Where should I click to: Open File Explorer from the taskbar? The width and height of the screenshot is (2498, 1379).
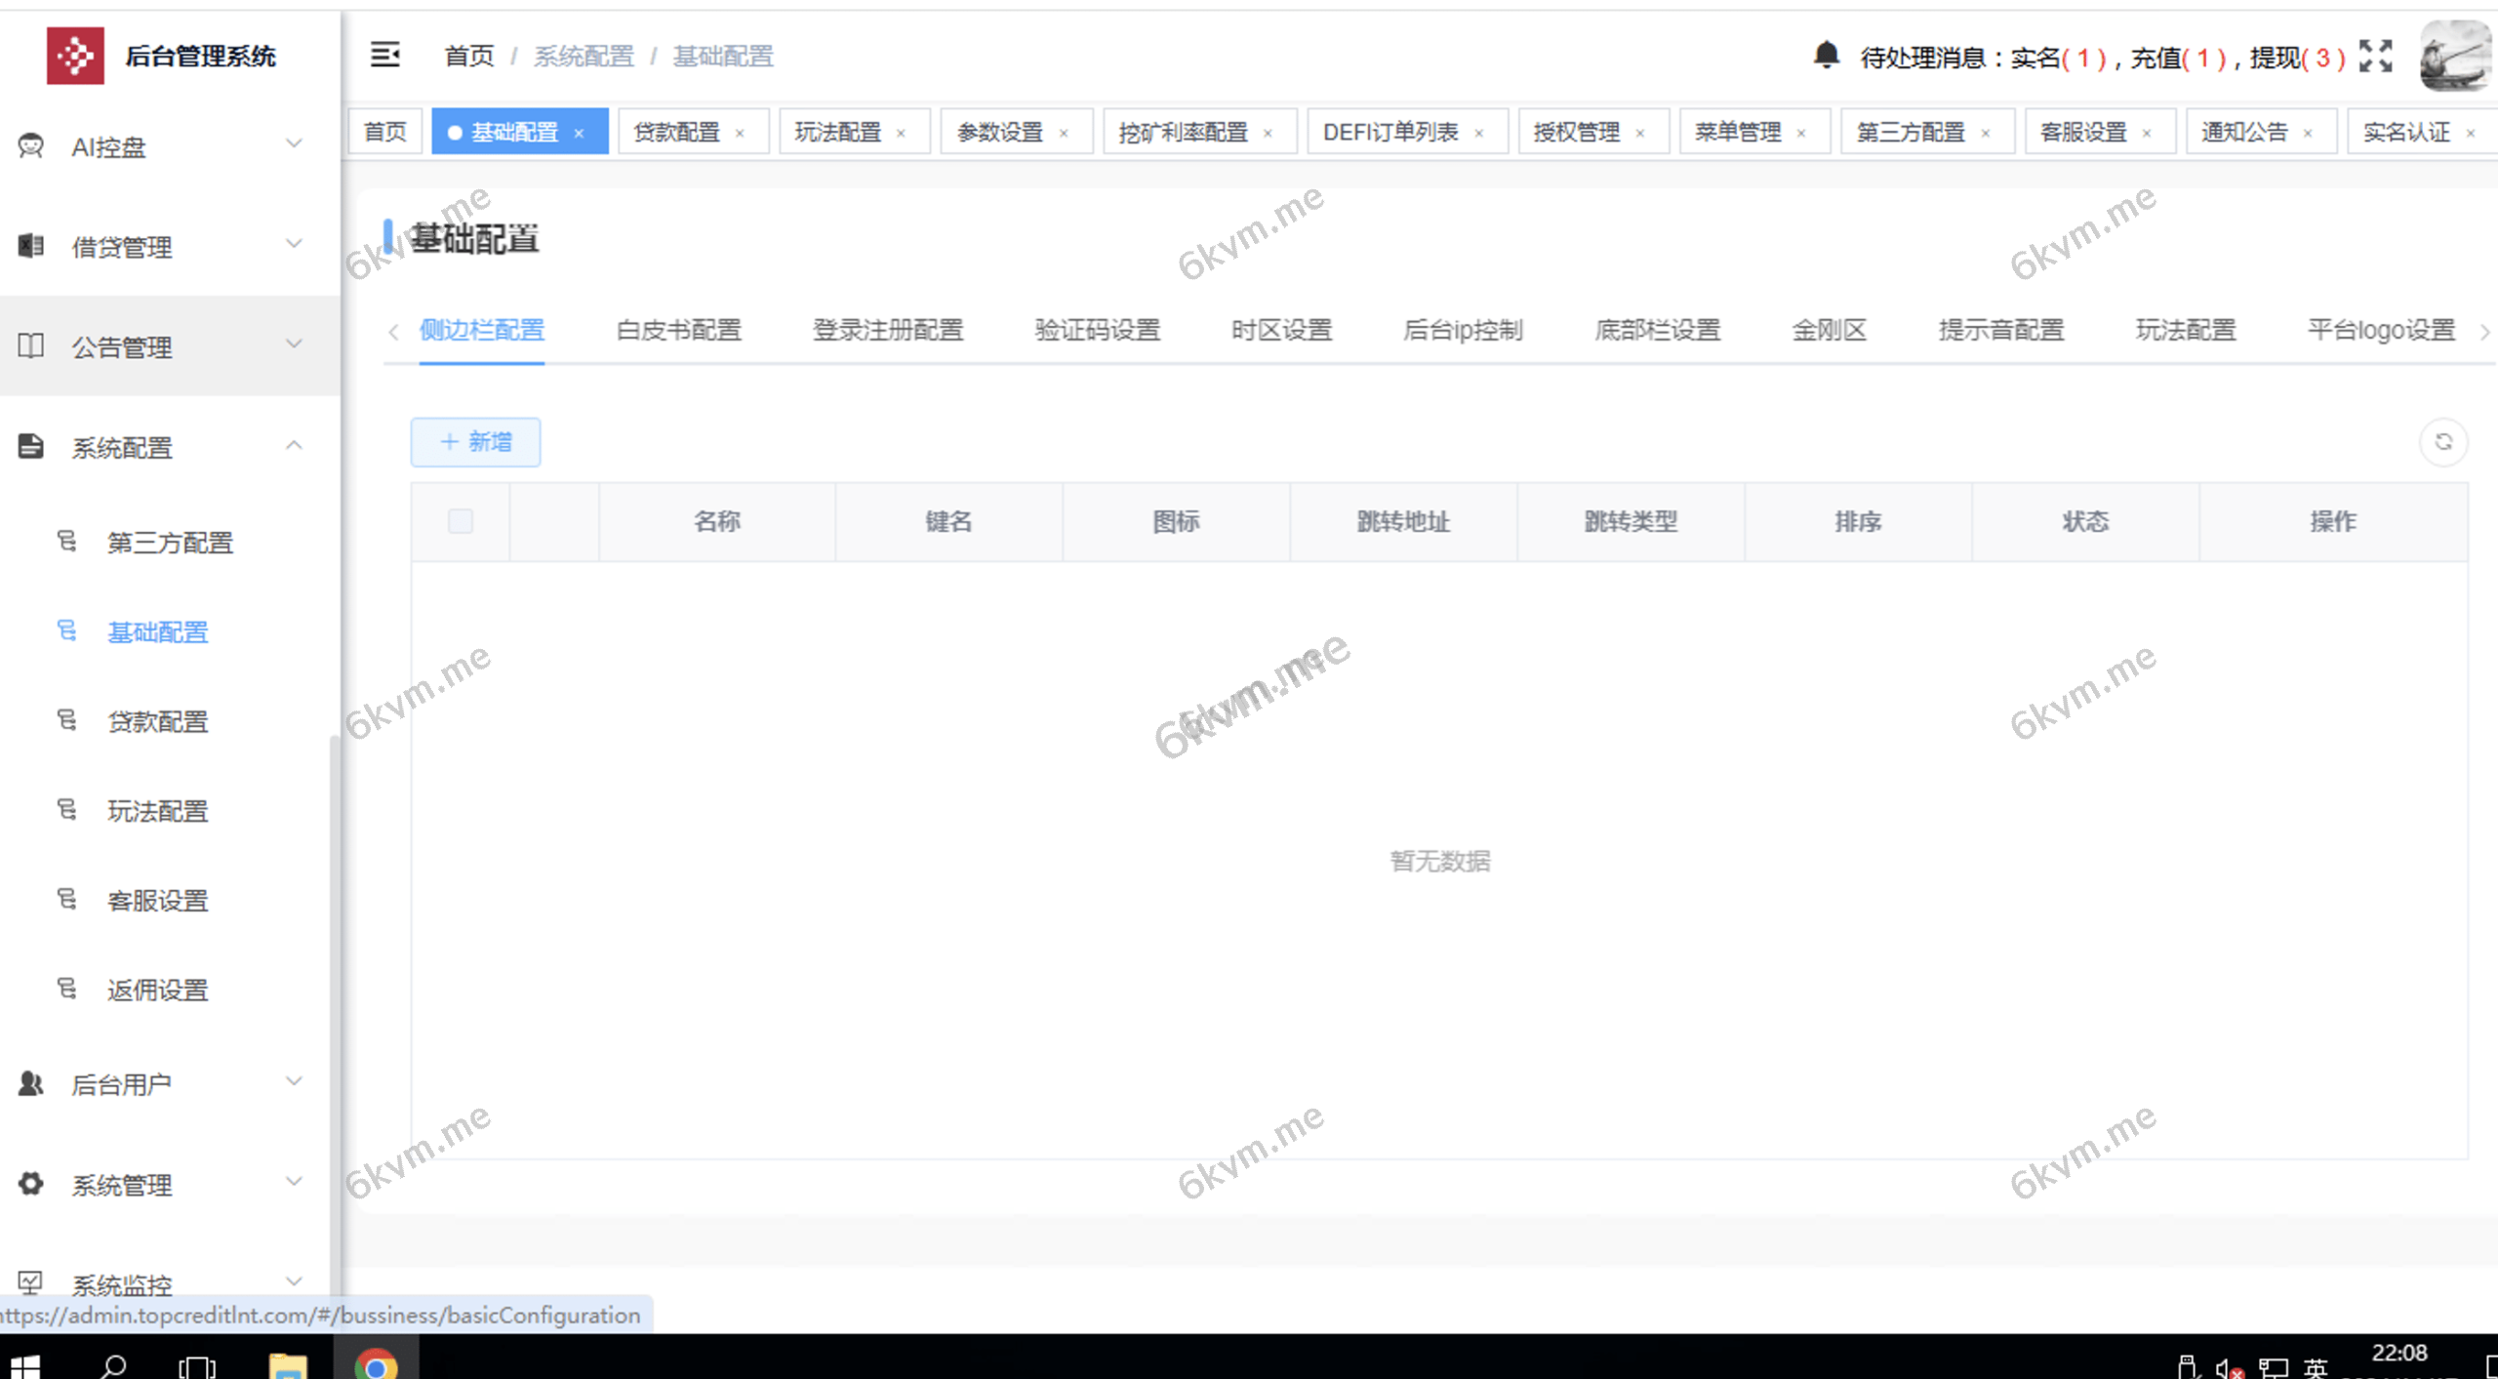coord(288,1365)
